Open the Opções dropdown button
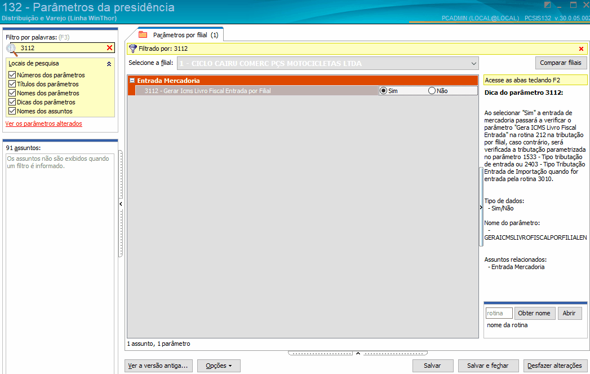 click(219, 366)
